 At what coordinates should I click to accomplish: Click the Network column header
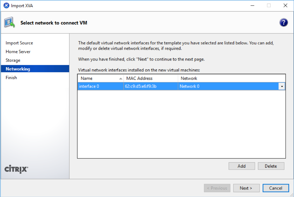pyautogui.click(x=232, y=78)
